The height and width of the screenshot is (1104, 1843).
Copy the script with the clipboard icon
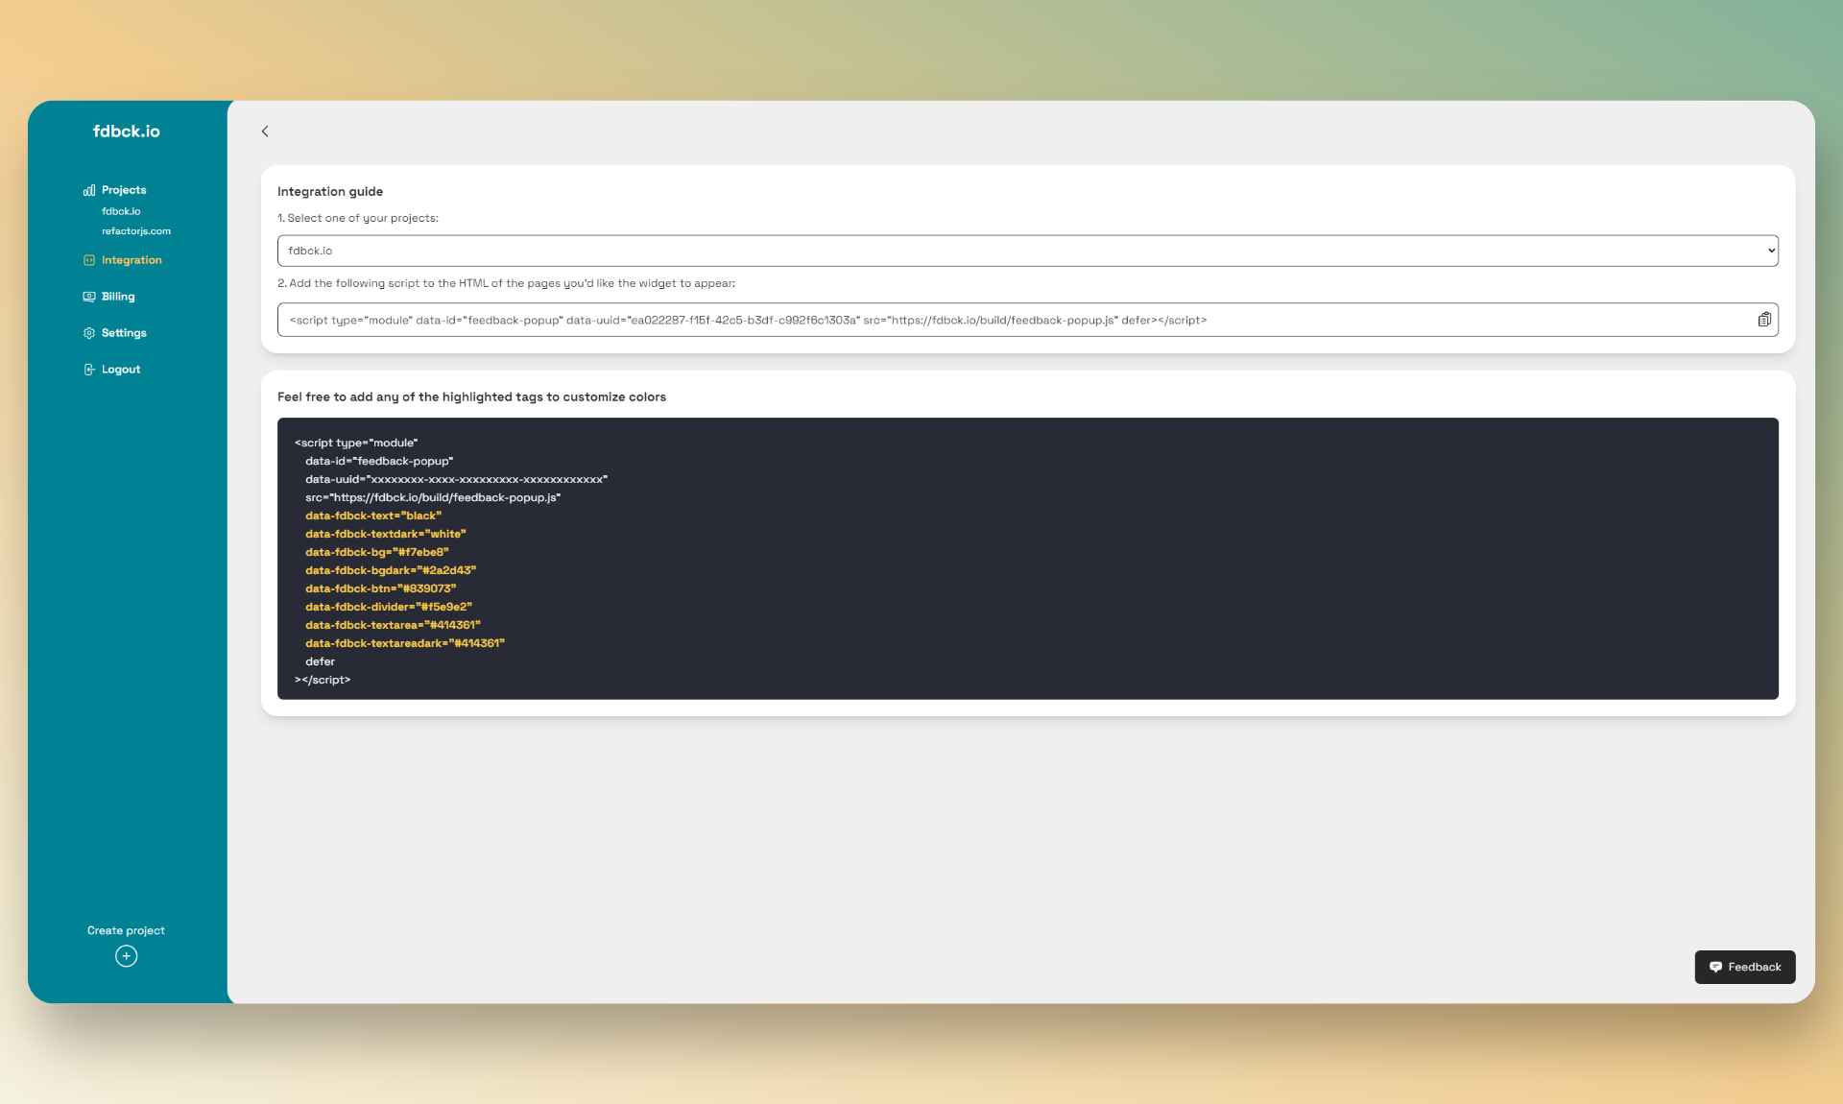[1764, 320]
